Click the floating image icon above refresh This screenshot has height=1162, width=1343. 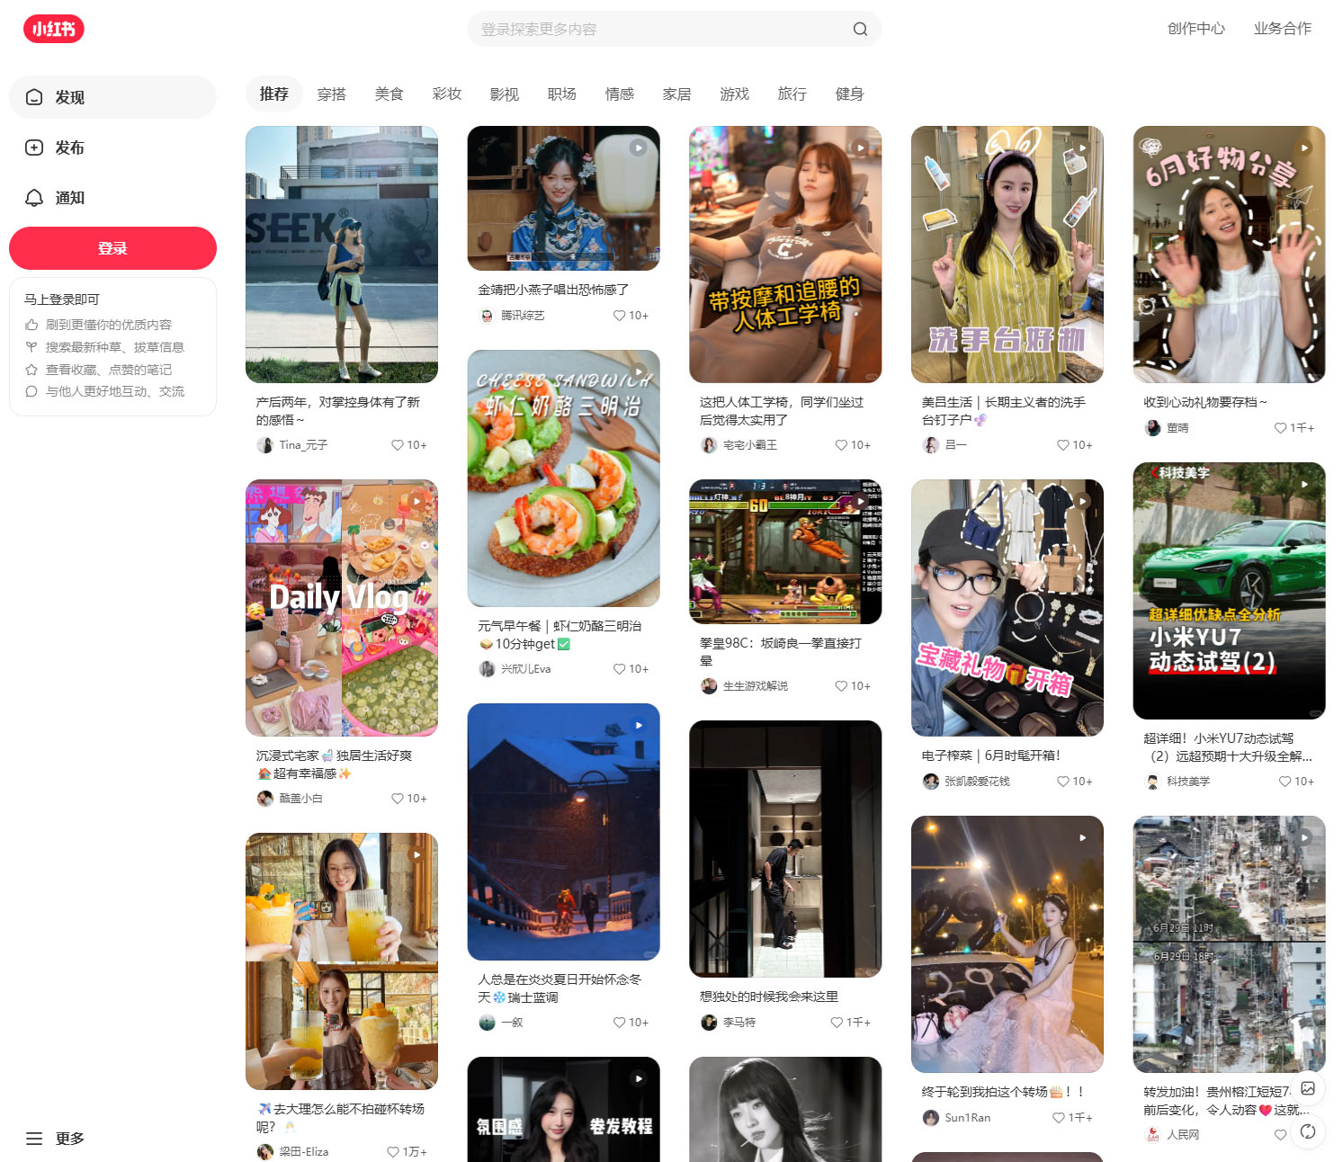click(x=1308, y=1088)
